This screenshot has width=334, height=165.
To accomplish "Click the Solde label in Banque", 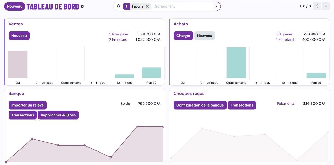I will pos(125,103).
